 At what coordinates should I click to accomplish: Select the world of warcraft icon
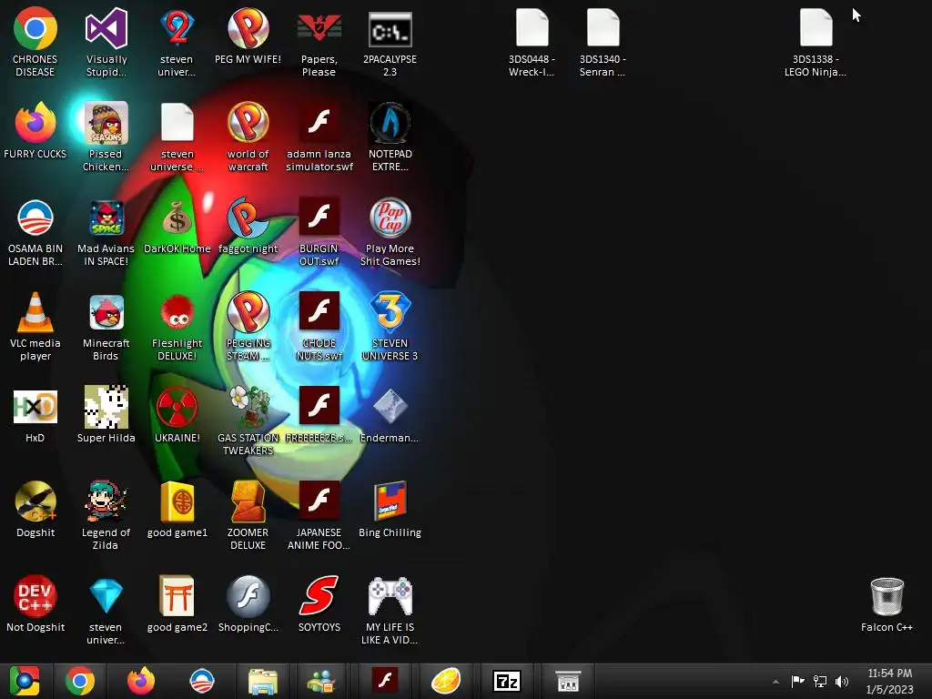point(248,137)
